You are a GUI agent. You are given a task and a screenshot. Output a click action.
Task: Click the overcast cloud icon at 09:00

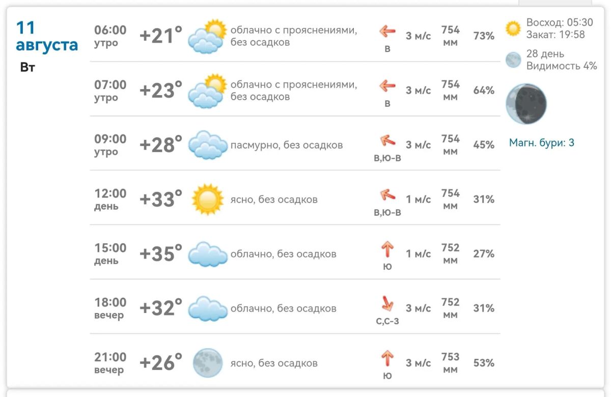click(208, 145)
